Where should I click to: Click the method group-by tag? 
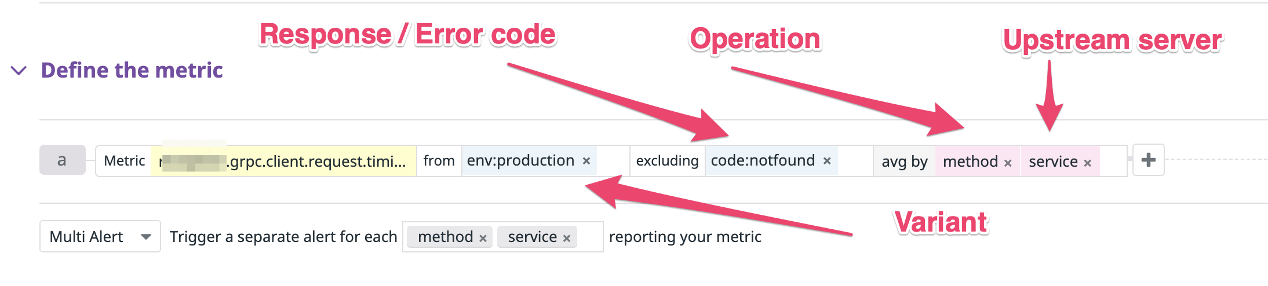[x=970, y=162]
